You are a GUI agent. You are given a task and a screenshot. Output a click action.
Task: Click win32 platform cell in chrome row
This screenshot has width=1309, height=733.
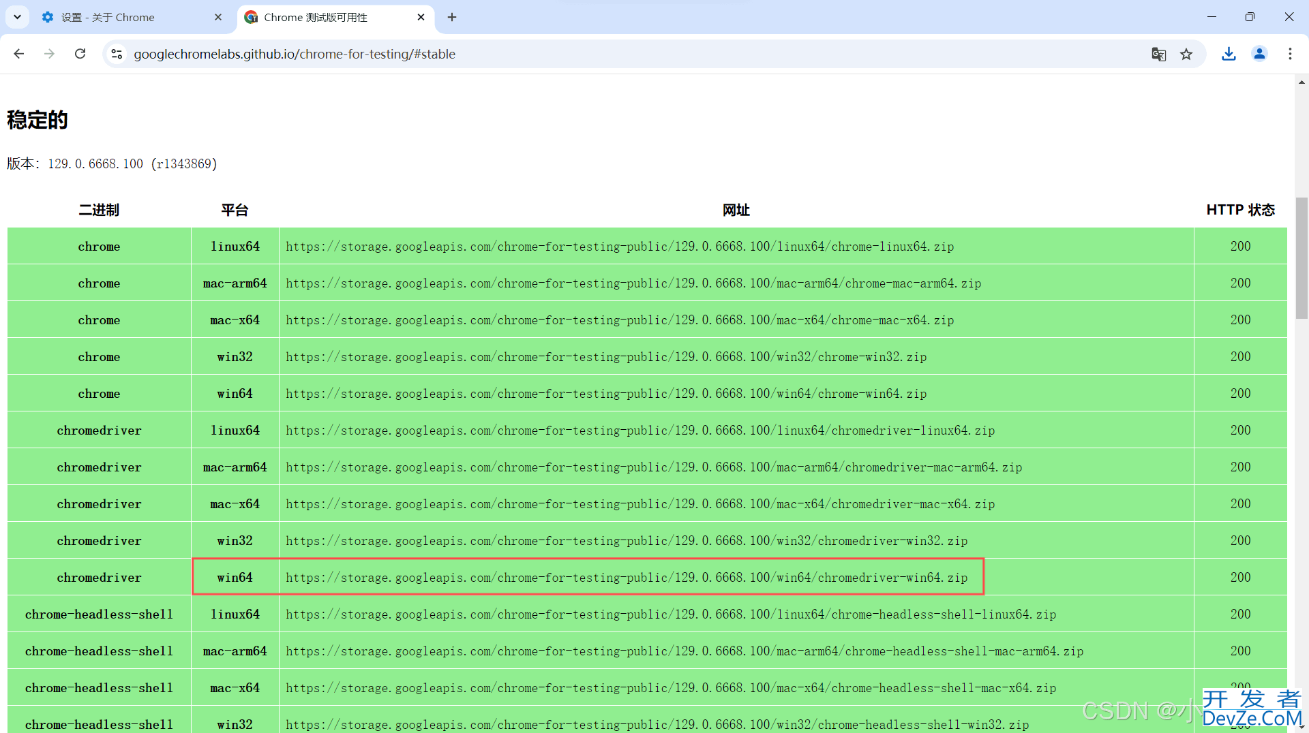[x=235, y=357]
